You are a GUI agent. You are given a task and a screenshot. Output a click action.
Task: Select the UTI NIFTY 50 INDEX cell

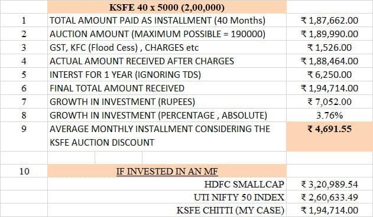click(x=167, y=197)
